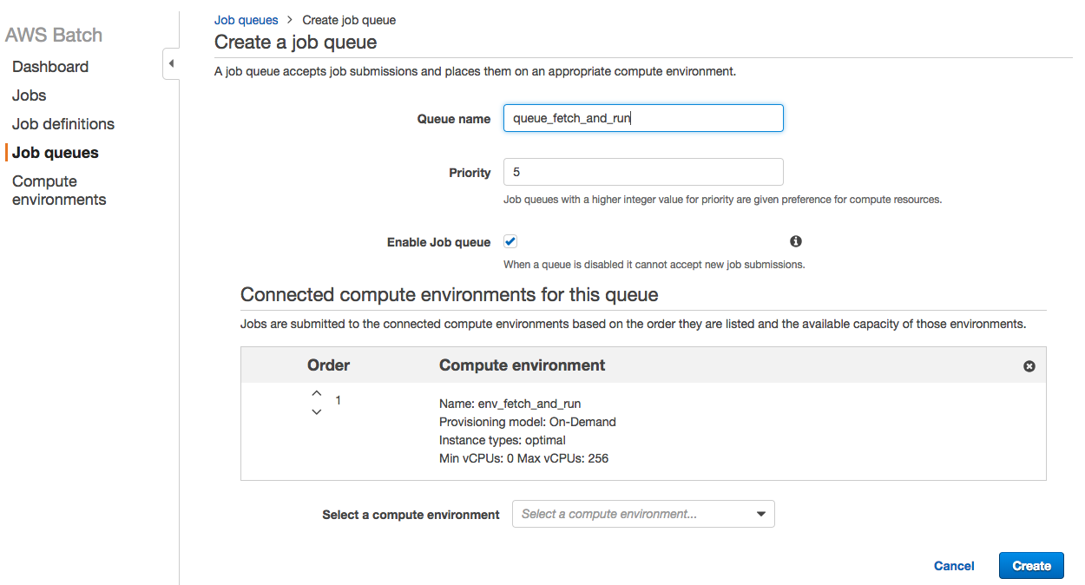1085x585 pixels.
Task: Move compute environment order down
Action: pos(317,411)
